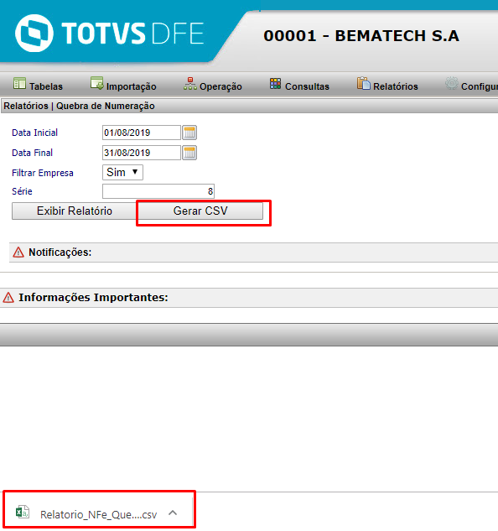Open the Data Final calendar picker
This screenshot has height=531, width=498.
(x=189, y=153)
